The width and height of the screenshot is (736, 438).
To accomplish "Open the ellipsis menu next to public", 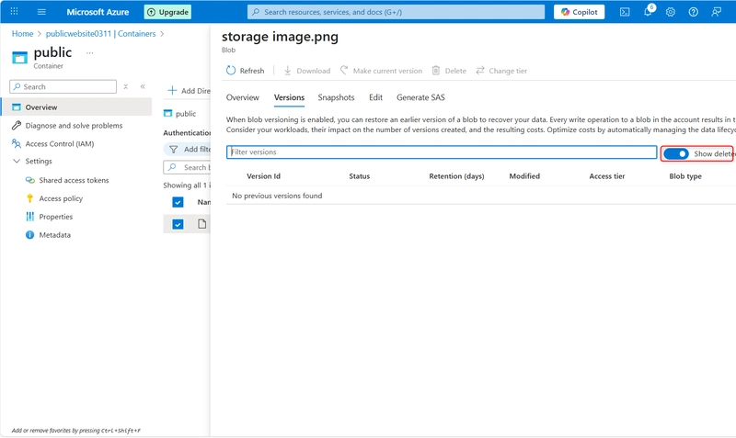I will 90,53.
